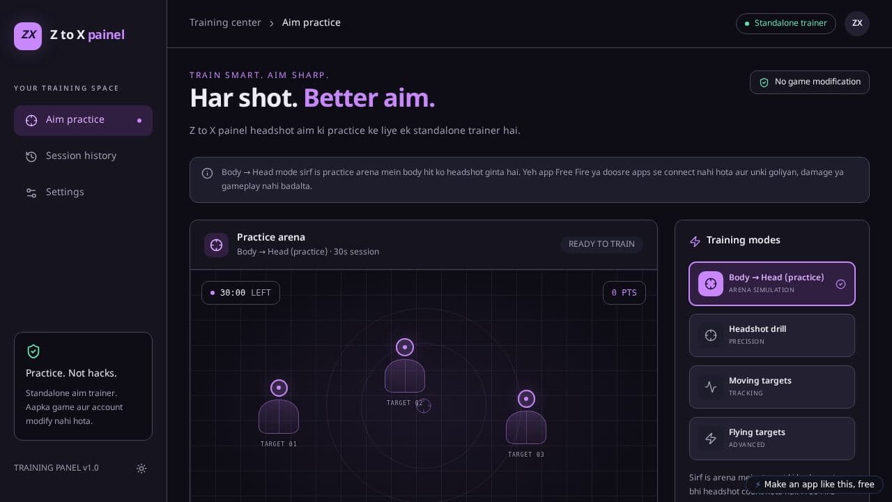Select the Flying targets mode

(772, 439)
